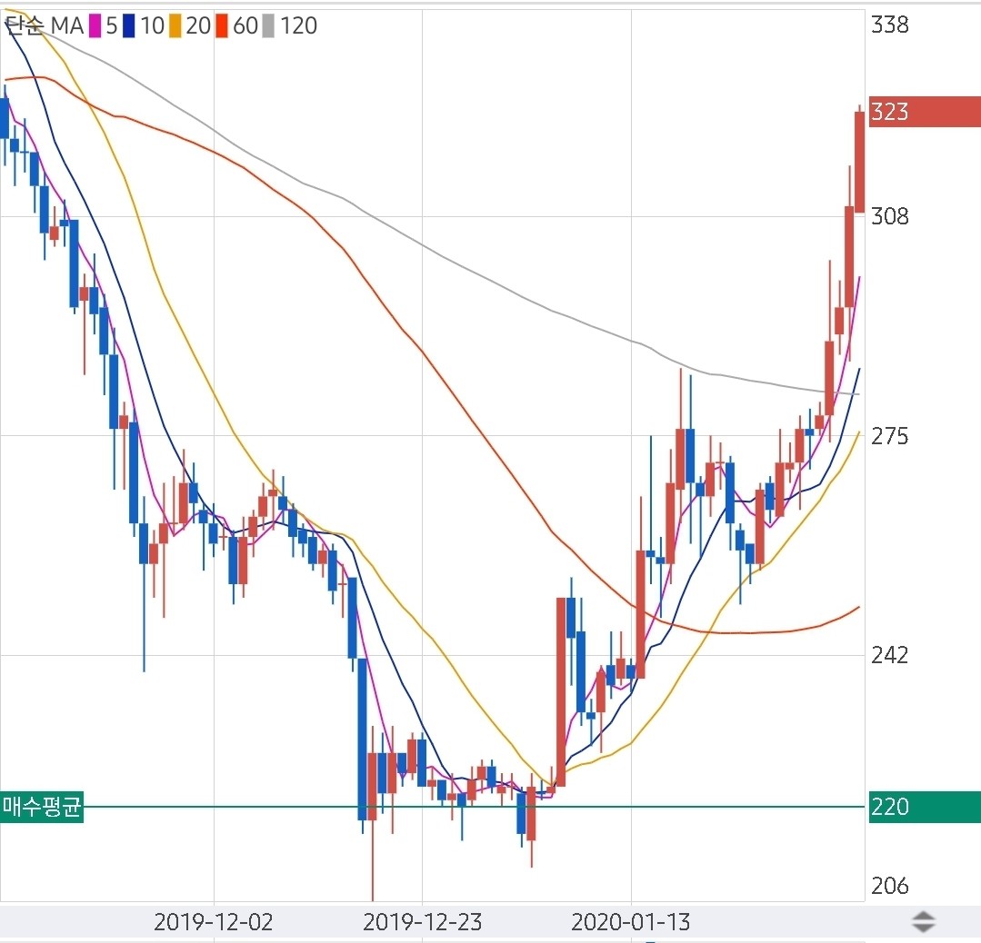Image resolution: width=981 pixels, height=943 pixels.
Task: Click the red 60-day MA swatch
Action: point(222,26)
